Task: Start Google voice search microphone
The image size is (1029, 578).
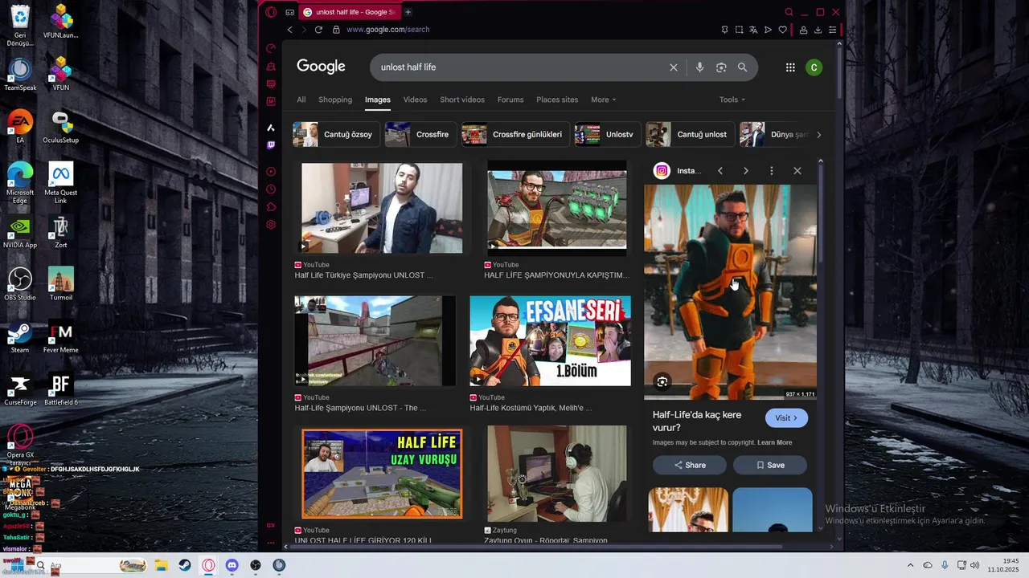Action: point(699,67)
